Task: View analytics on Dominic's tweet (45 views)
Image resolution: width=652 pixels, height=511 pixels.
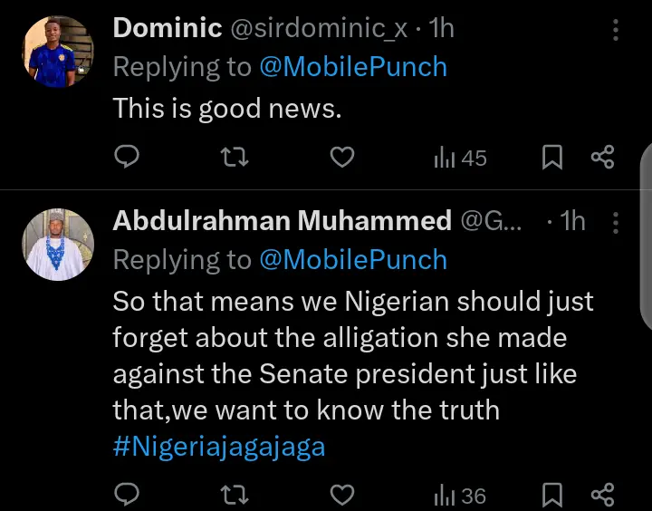Action: pos(460,159)
